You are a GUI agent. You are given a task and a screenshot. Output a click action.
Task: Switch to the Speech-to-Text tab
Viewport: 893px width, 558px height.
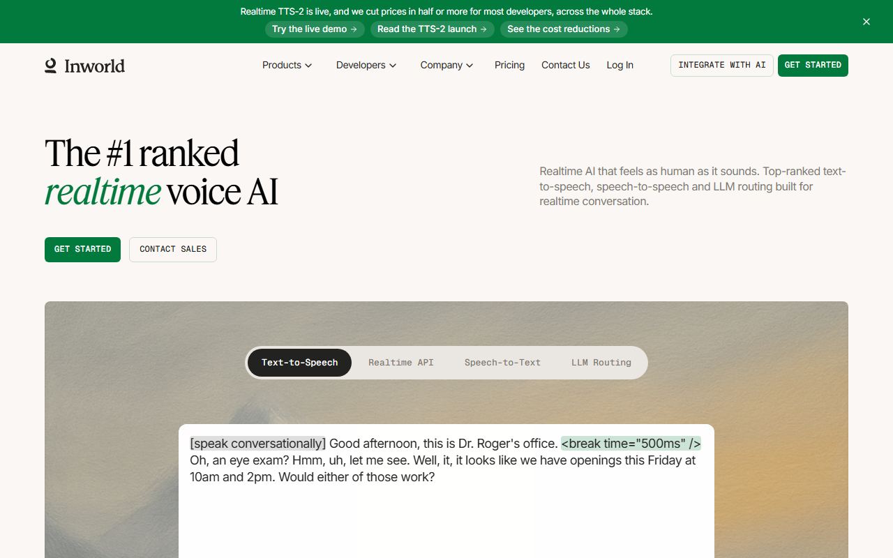[502, 363]
